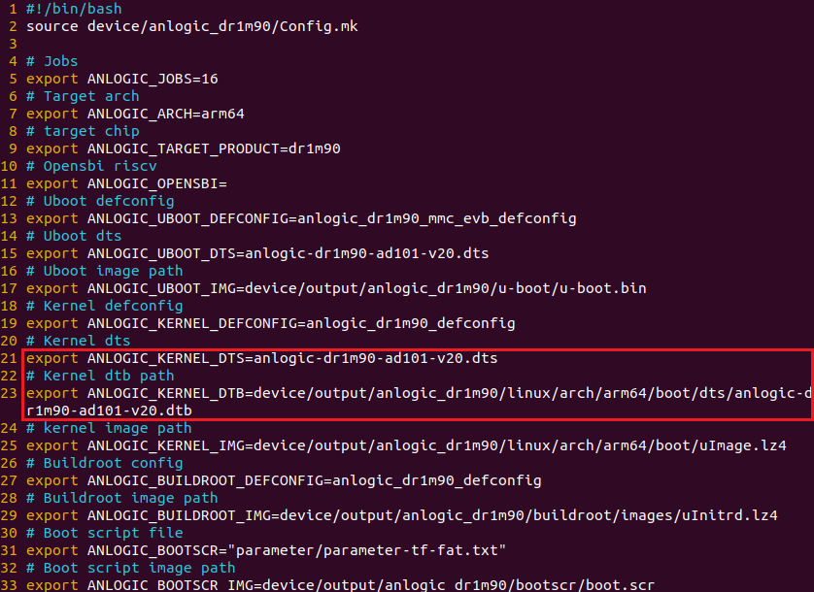The height and width of the screenshot is (592, 814).
Task: Click 'source device/anlogic_dr1m90/Config.mk' on line 2
Action: pyautogui.click(x=192, y=26)
